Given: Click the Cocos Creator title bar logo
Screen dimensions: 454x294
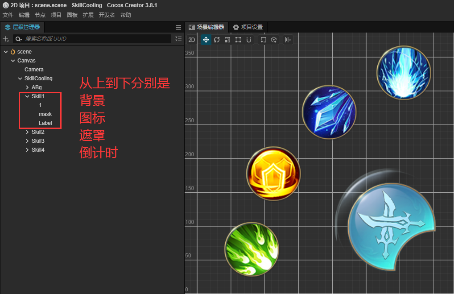Looking at the screenshot, I should [x=5, y=5].
